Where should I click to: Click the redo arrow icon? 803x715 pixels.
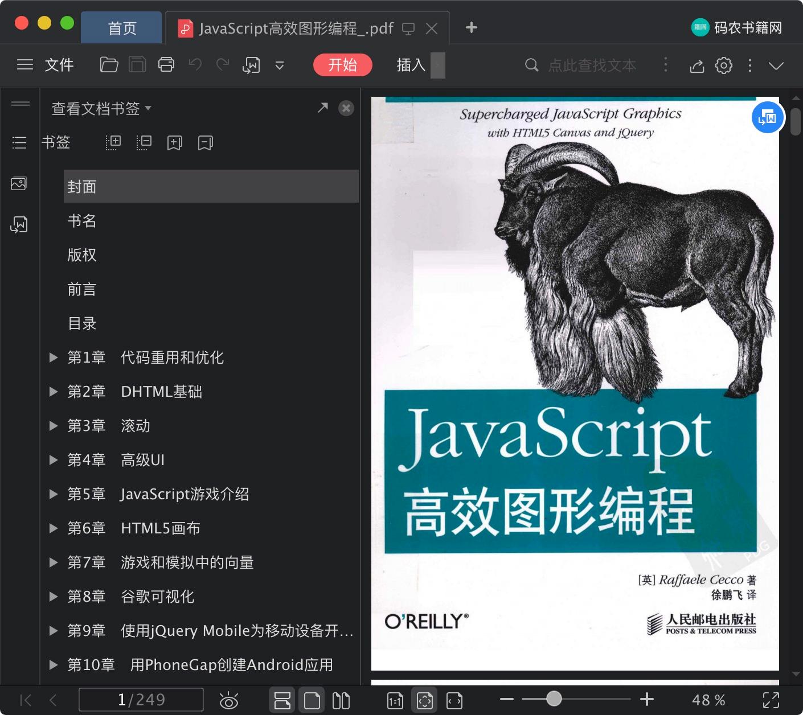click(222, 64)
